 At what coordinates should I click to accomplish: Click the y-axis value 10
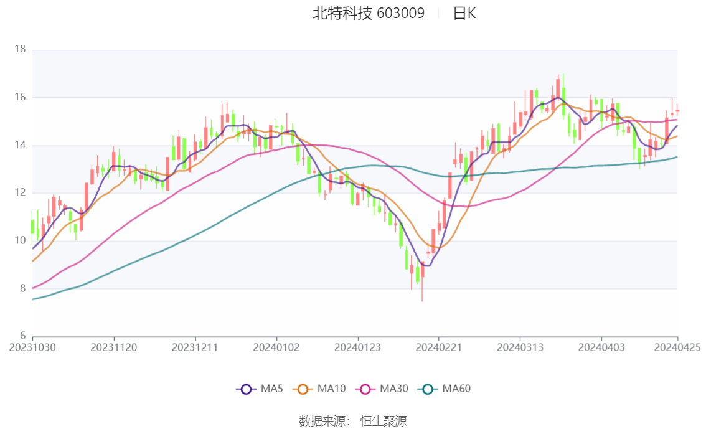tap(20, 240)
